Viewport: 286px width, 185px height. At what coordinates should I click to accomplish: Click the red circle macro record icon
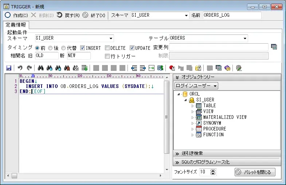click(172, 68)
